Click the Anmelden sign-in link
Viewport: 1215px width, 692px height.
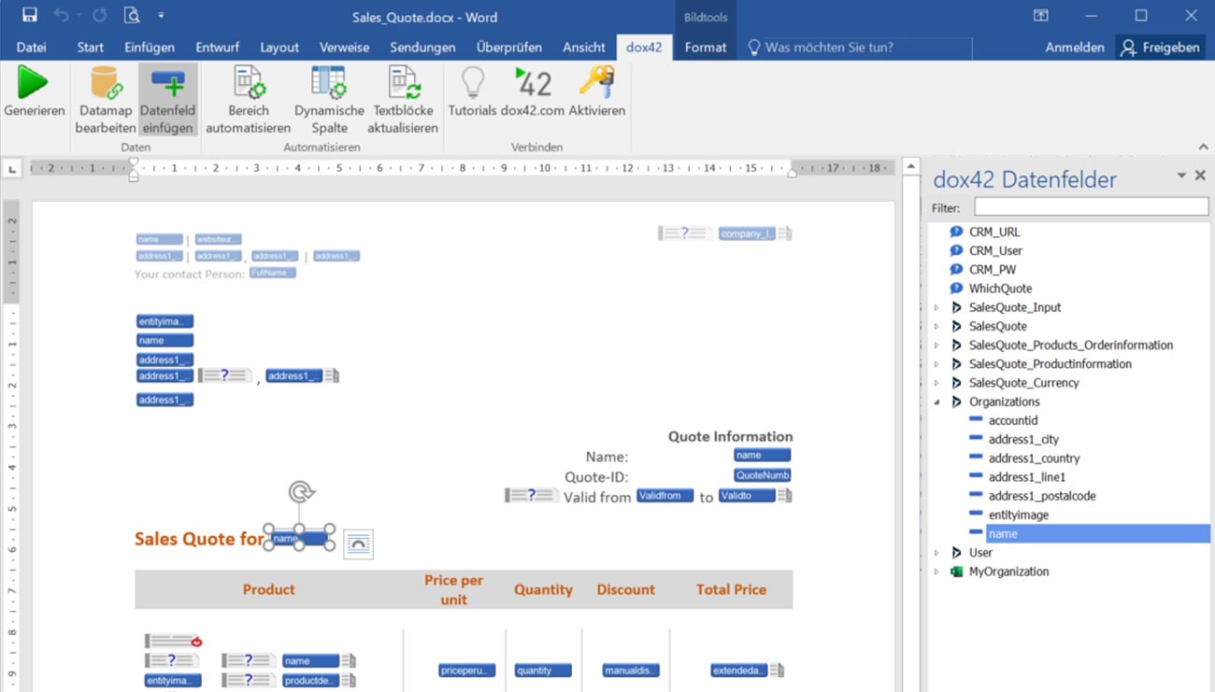1075,47
